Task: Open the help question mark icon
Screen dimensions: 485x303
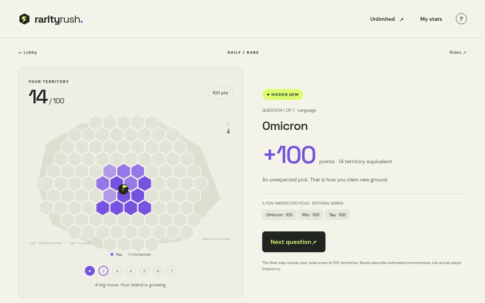Action: click(x=461, y=19)
